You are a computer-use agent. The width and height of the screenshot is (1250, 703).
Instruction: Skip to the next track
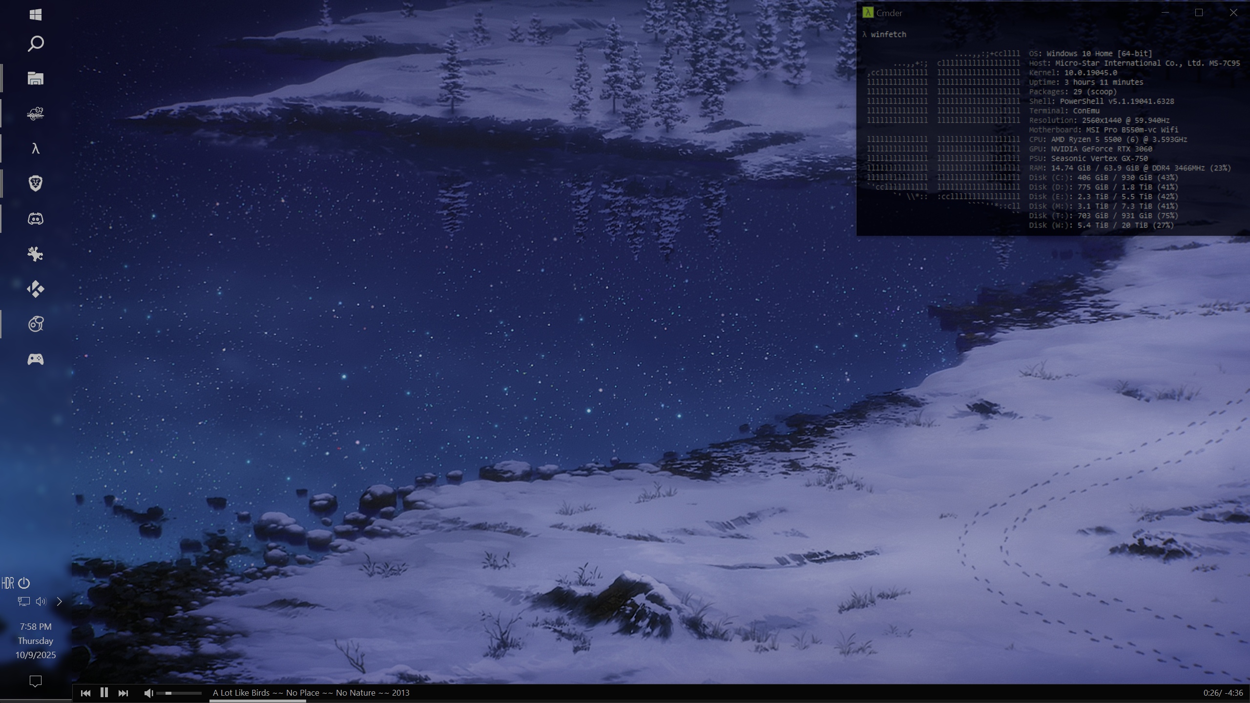click(123, 693)
